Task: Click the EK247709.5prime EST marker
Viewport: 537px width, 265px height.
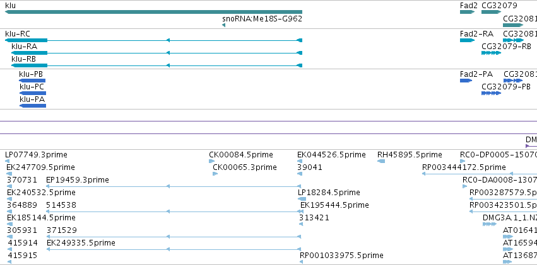Action: tap(9, 174)
